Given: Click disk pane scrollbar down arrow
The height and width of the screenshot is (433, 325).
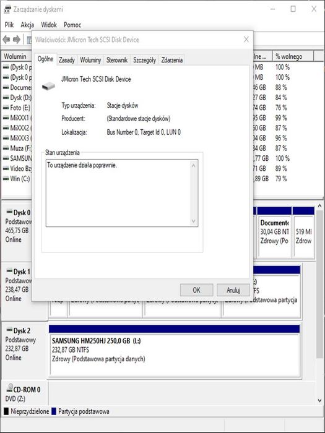Looking at the screenshot, I should click(320, 400).
